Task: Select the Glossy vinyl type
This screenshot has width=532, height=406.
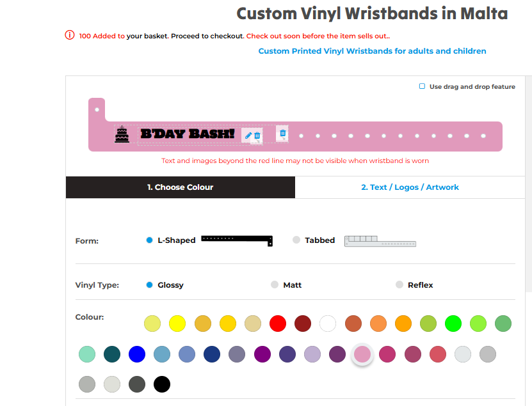Action: tap(150, 285)
